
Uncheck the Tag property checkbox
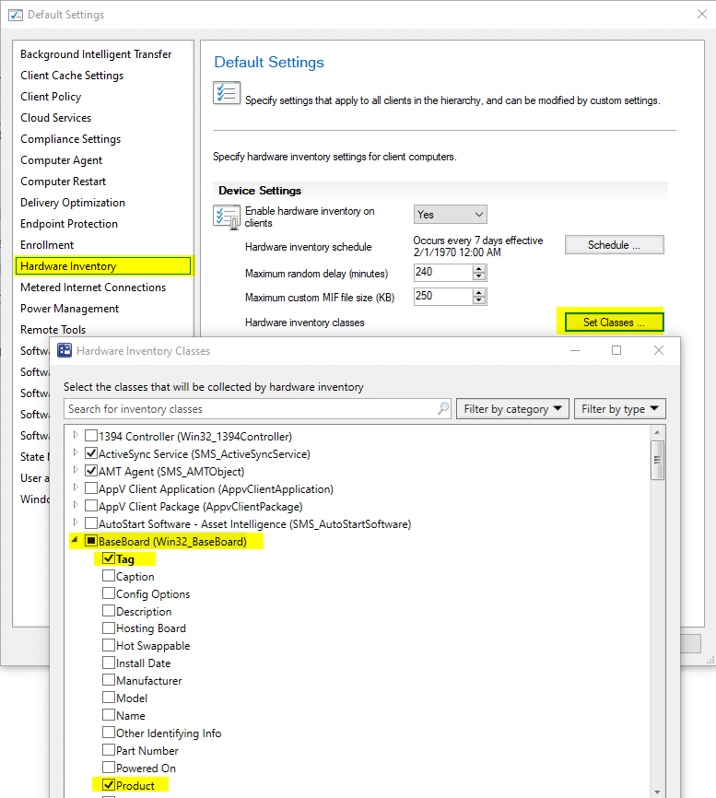109,559
